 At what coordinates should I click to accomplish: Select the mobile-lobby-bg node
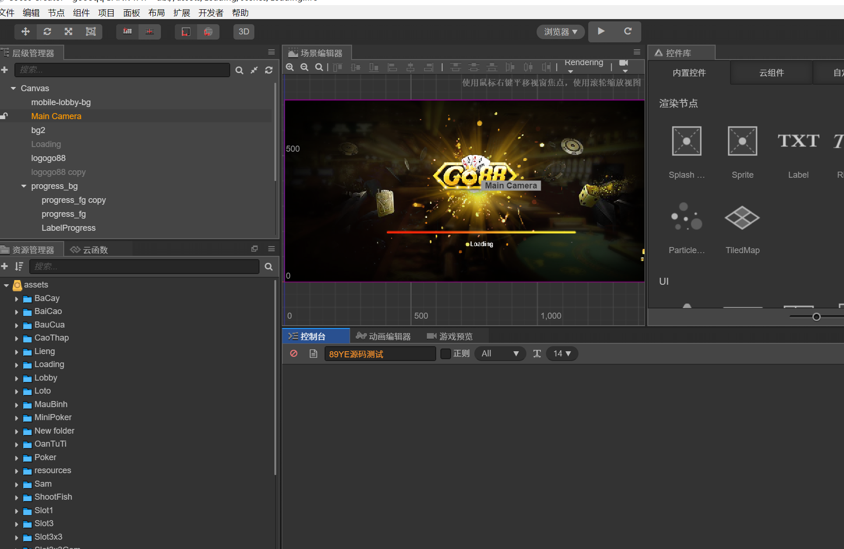tap(61, 102)
